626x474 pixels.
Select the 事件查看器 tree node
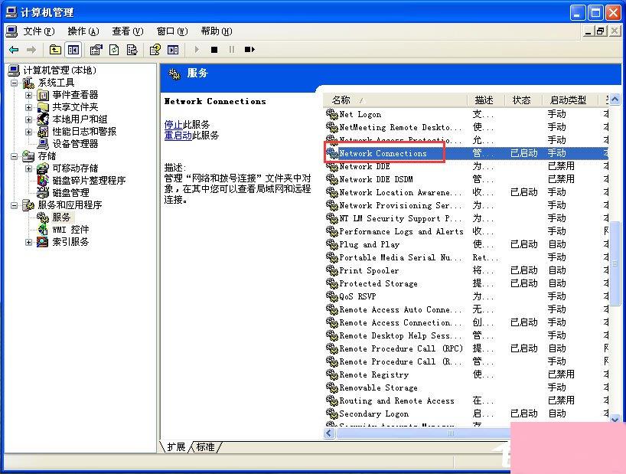coord(75,95)
